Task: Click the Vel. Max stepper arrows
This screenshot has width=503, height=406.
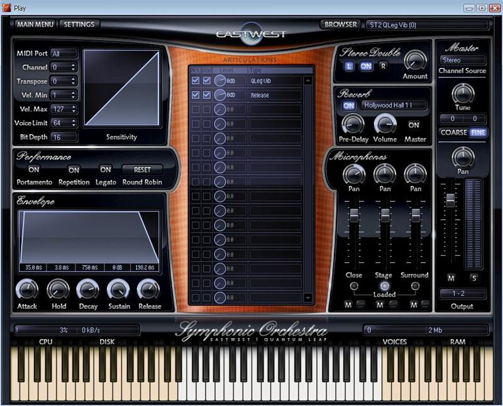Action: (74, 109)
